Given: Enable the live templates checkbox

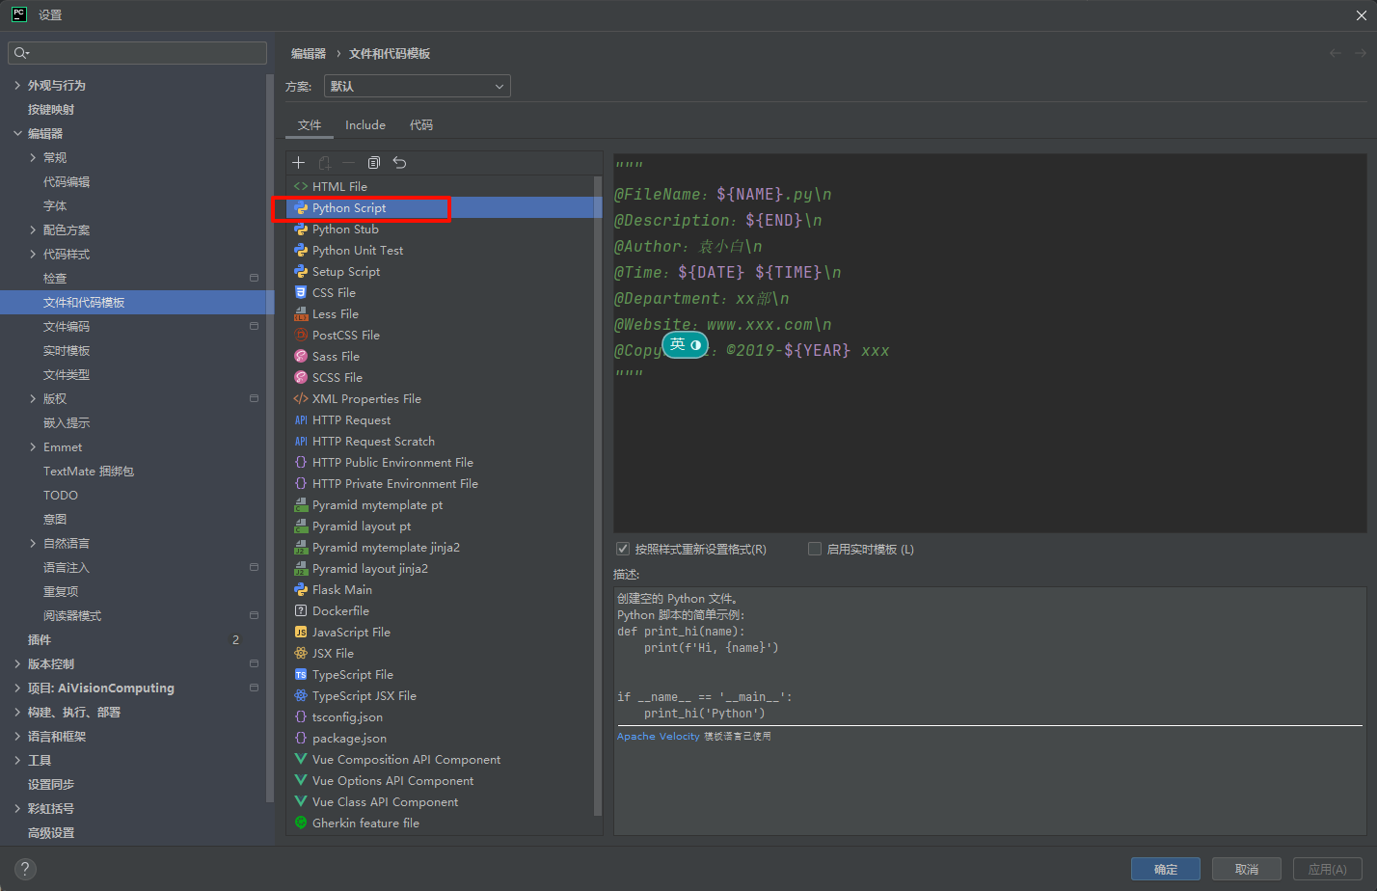Looking at the screenshot, I should point(815,549).
